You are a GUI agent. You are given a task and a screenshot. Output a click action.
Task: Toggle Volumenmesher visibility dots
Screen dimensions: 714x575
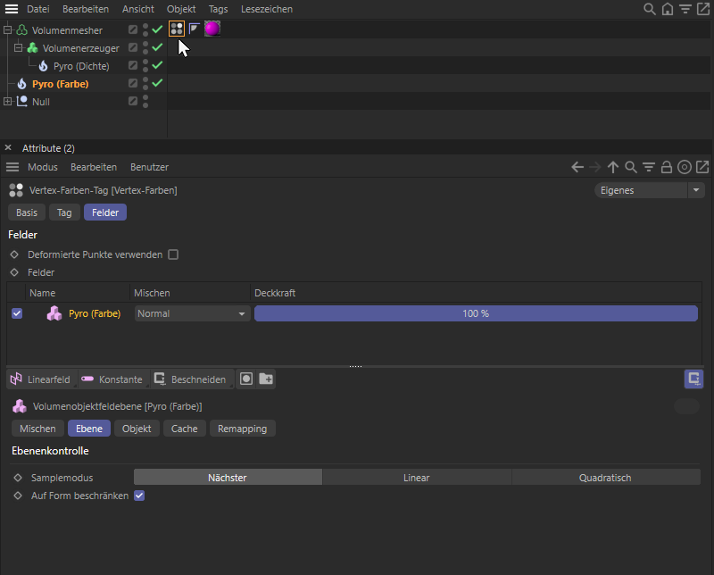pyautogui.click(x=145, y=30)
